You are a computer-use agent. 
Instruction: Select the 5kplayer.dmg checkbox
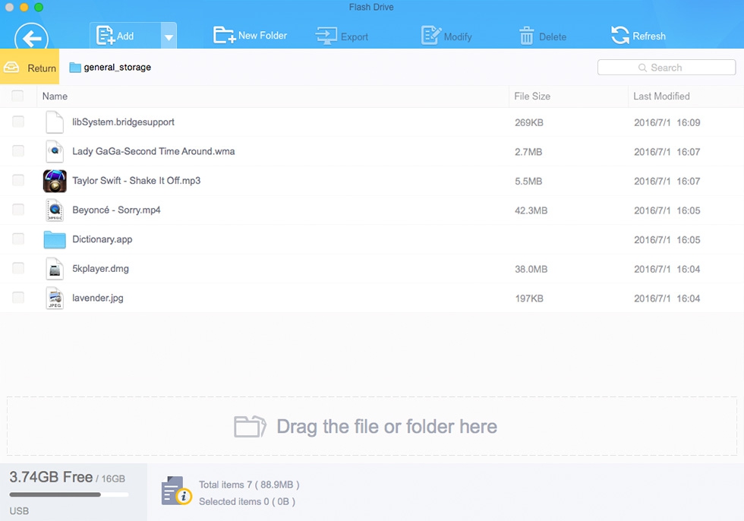point(18,269)
